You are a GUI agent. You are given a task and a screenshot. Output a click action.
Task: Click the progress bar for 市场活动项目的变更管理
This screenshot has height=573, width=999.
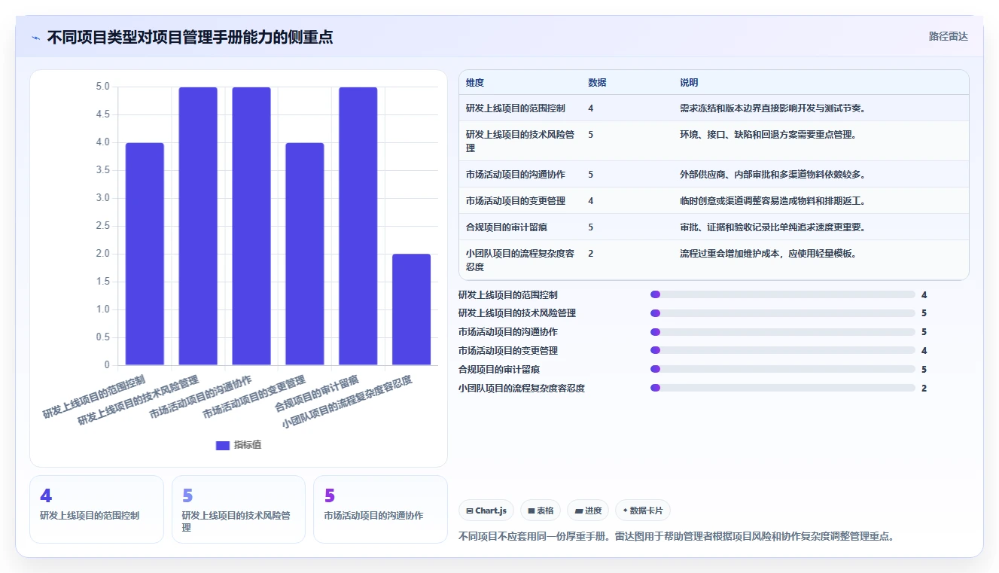click(783, 351)
